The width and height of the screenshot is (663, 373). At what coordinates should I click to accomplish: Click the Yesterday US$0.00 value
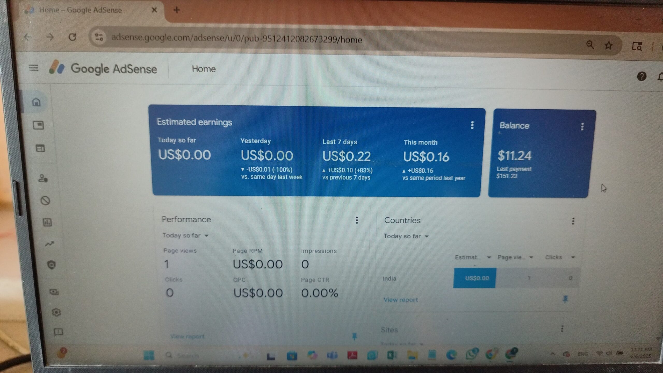pyautogui.click(x=267, y=155)
